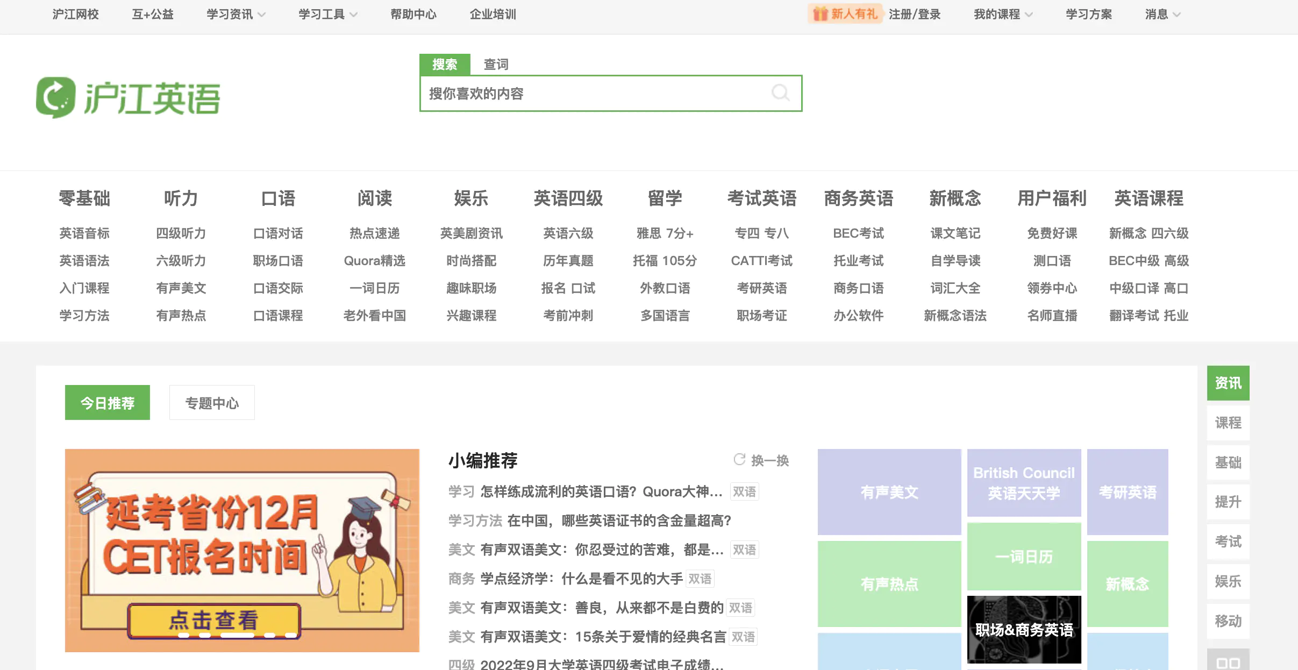Screen dimensions: 1298x670
Task: Select 提升 in the side navigation
Action: pos(1228,502)
